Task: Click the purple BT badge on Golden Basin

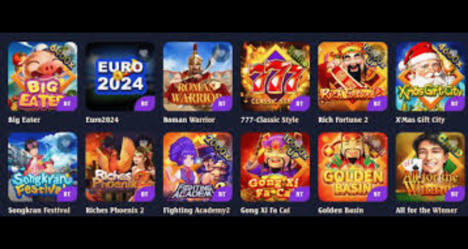Action: coord(378,194)
